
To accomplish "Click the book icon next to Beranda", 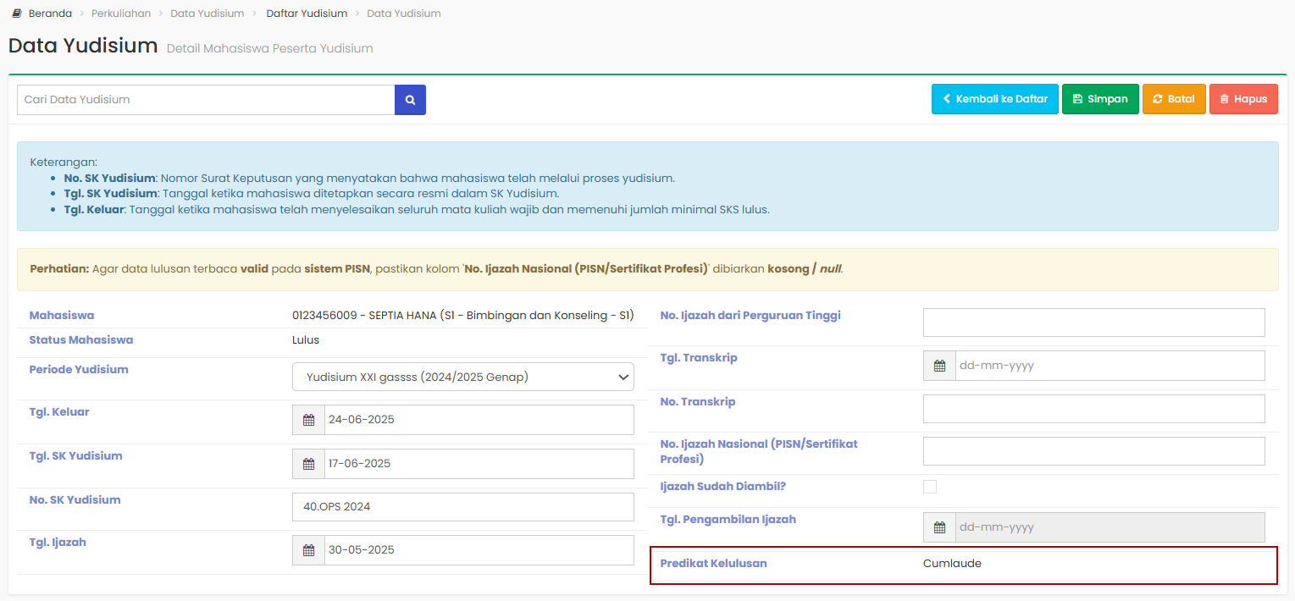I will click(17, 14).
